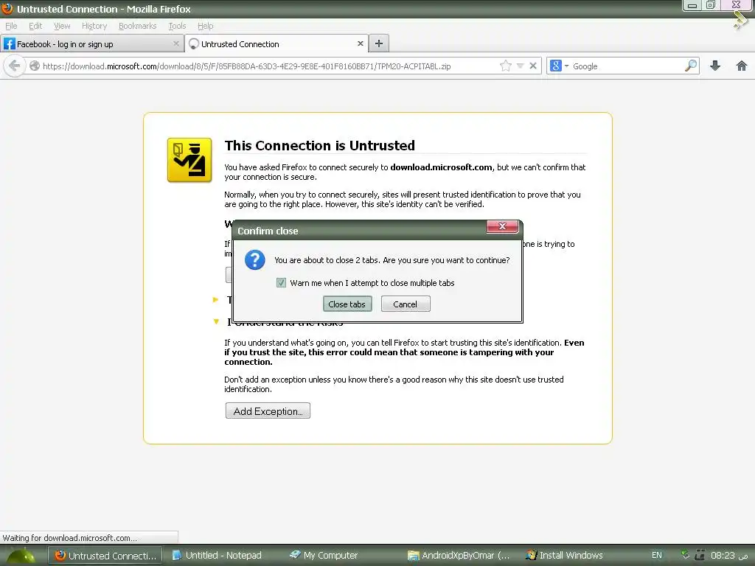Viewport: 755px width, 566px height.
Task: Open Install Windows taskbar item
Action: coord(564,556)
